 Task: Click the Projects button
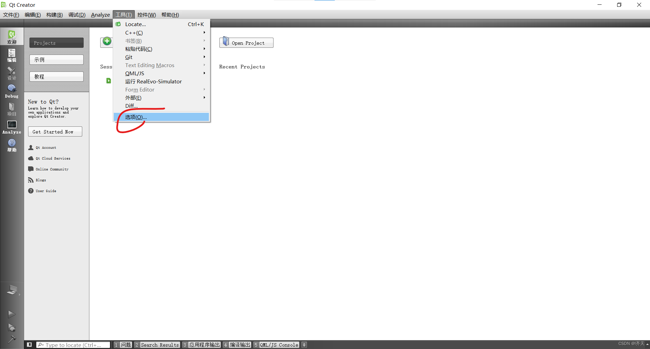[57, 43]
